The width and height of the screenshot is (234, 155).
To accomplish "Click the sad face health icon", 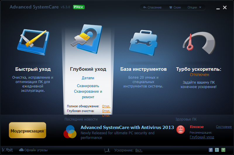I will pyautogui.click(x=180, y=129).
